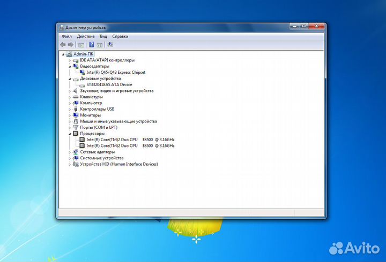386x262 pixels.
Task: Collapse the Дисковые устройства node
Action: [70, 79]
